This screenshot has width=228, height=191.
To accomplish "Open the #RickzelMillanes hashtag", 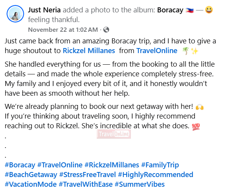I will [112, 165].
